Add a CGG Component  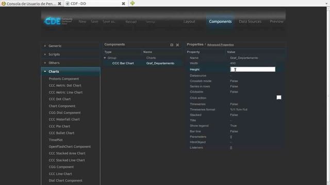point(61,167)
